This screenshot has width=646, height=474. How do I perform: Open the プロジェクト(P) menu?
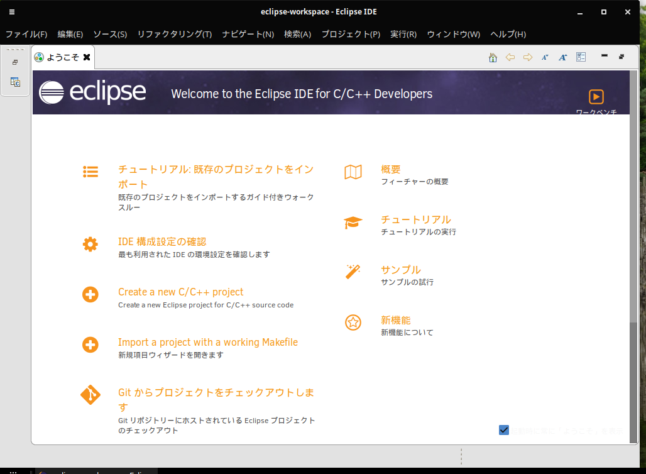tap(351, 34)
